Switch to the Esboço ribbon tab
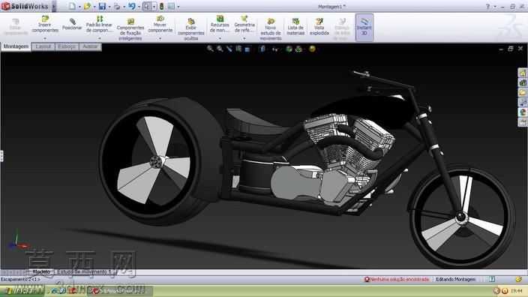Viewport: 528px width, 297px height. [x=67, y=46]
